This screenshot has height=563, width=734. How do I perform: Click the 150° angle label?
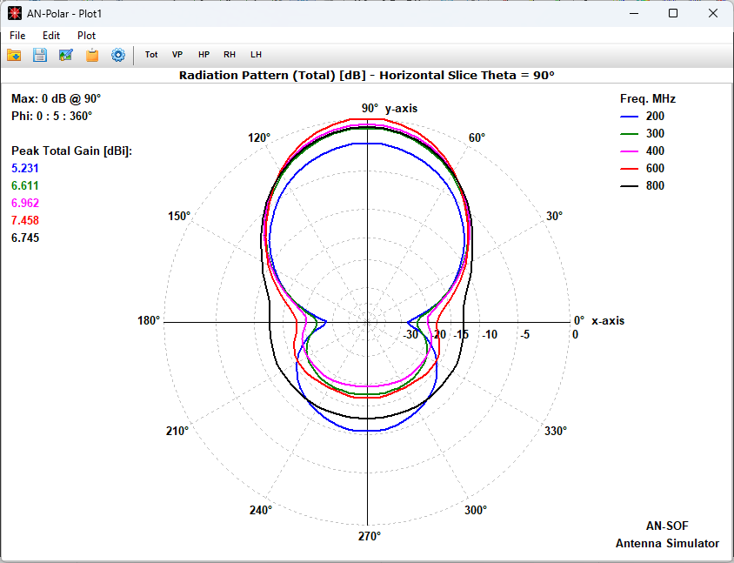179,216
